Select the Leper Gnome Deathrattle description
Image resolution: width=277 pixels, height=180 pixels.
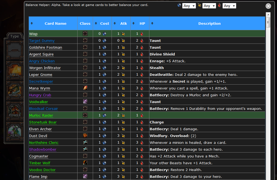[193, 75]
